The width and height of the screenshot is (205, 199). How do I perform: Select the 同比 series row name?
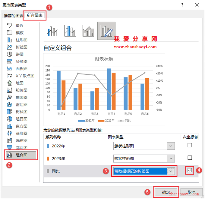[x=56, y=171]
